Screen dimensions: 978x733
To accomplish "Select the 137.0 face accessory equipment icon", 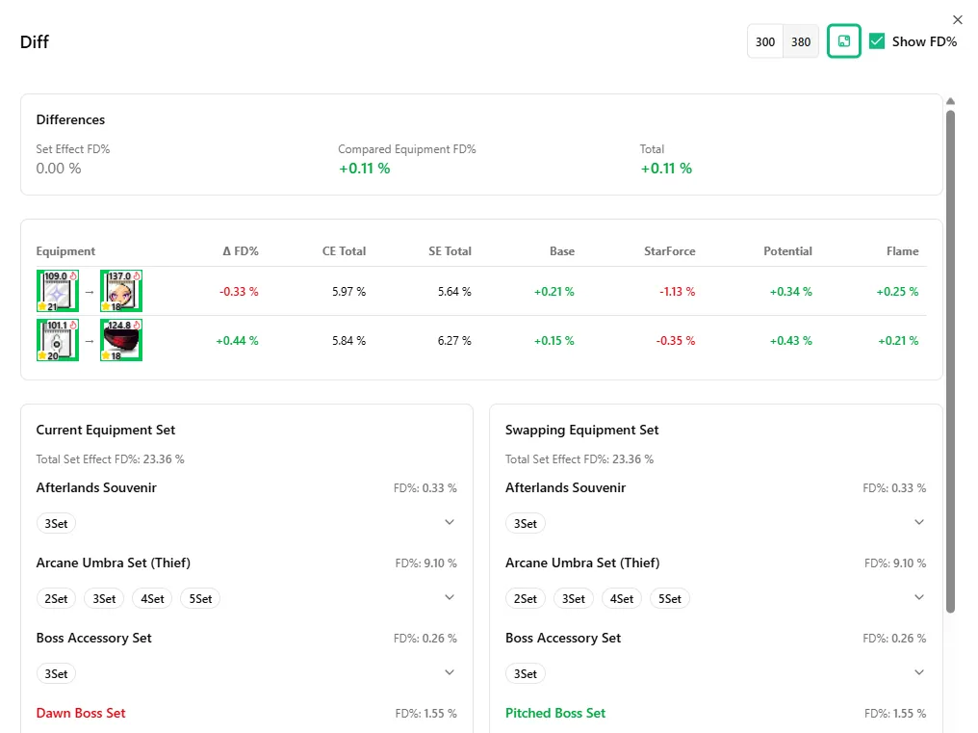I will 121,291.
